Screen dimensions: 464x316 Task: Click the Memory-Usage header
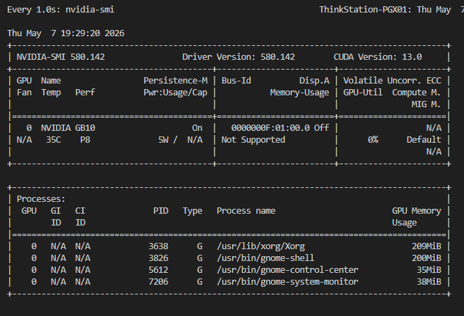click(x=299, y=93)
